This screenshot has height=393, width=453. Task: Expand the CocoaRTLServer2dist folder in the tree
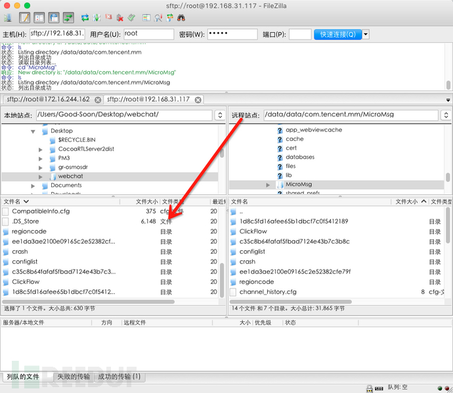coord(41,149)
